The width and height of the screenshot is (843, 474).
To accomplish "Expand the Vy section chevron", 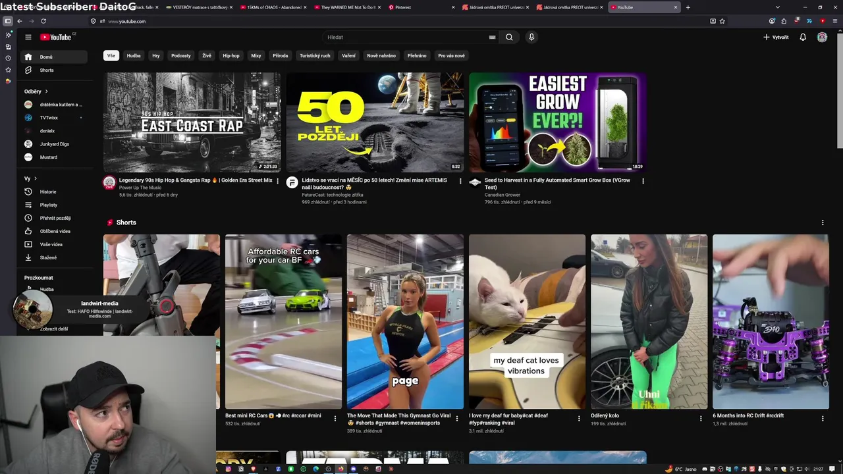I will point(35,178).
